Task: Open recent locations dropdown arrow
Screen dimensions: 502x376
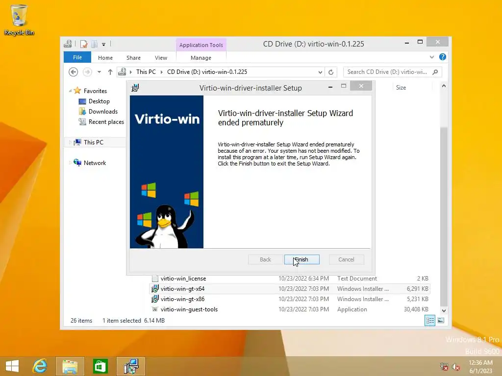Action: [99, 72]
